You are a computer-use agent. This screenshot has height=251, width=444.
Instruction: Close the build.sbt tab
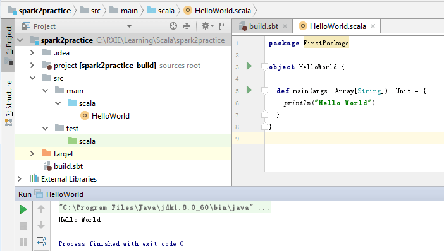point(285,26)
